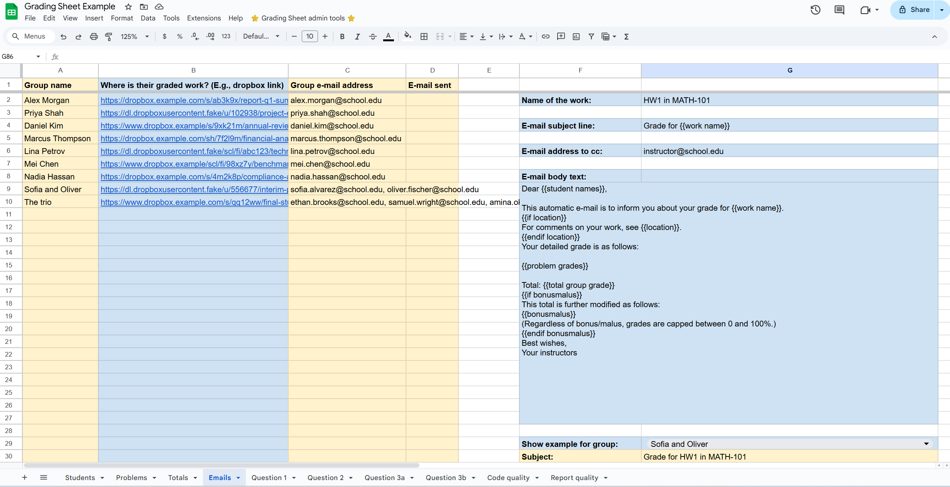Switch to the Totals sheet tab
This screenshot has width=950, height=487.
click(x=178, y=478)
